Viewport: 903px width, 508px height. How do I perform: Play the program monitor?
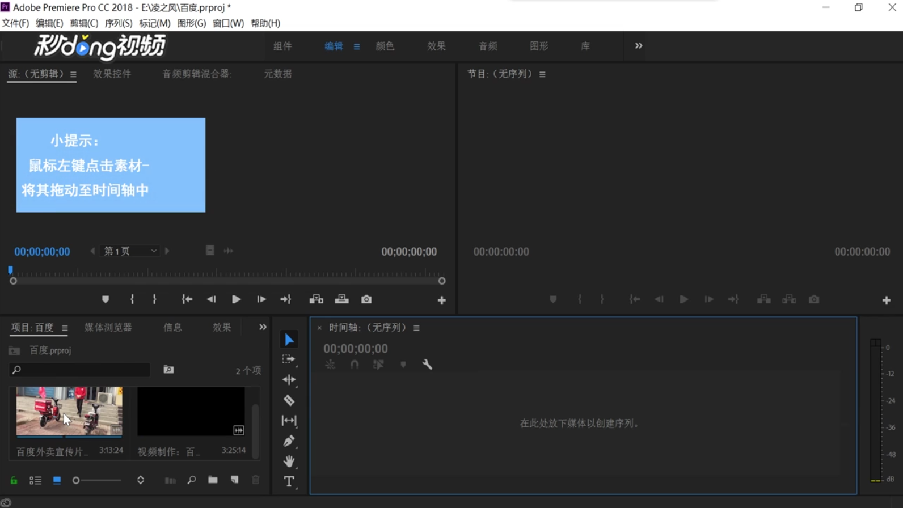tap(683, 299)
